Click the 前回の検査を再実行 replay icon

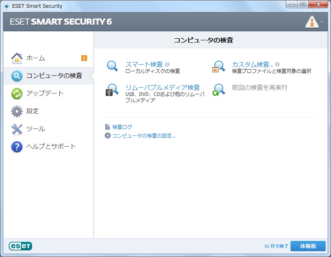point(219,90)
